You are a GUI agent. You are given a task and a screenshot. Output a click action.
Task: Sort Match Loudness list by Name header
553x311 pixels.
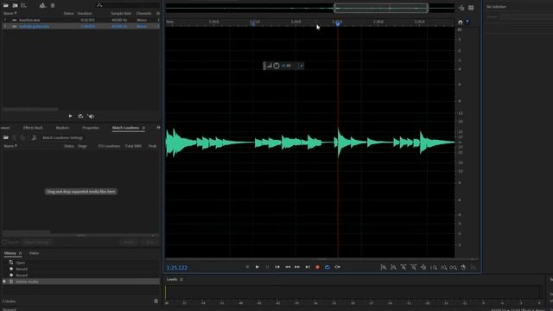click(x=10, y=146)
